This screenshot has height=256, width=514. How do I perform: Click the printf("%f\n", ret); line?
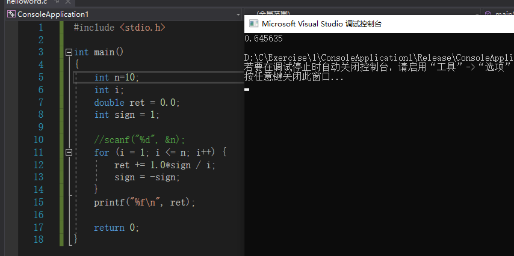click(144, 203)
